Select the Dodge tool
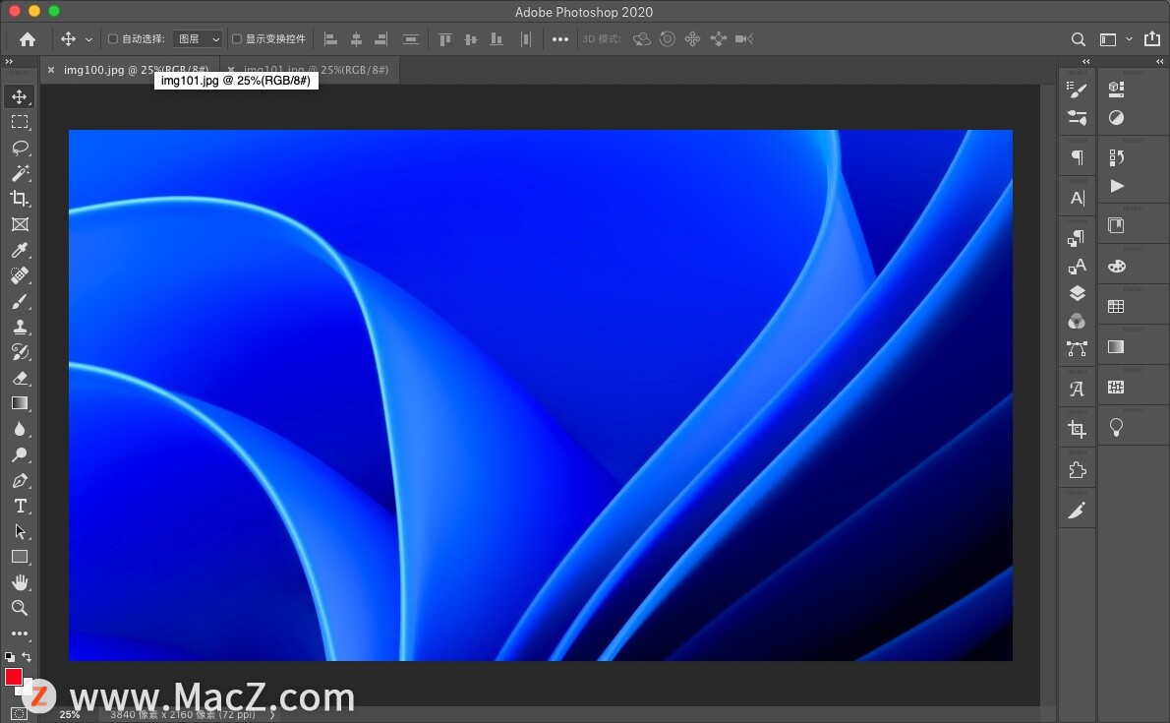This screenshot has height=723, width=1170. point(20,454)
